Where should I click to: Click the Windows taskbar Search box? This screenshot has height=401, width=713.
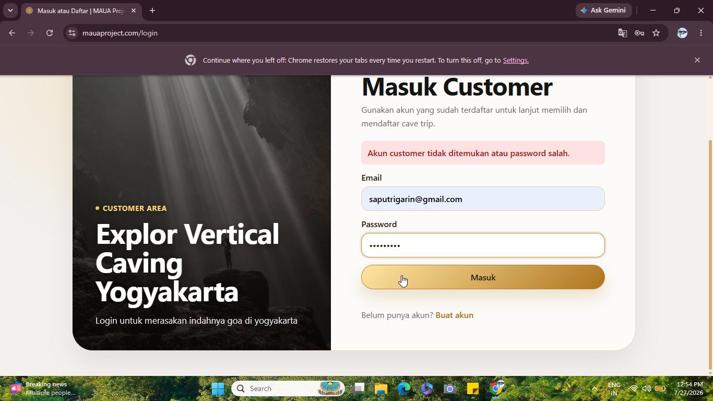point(288,388)
